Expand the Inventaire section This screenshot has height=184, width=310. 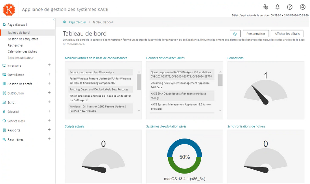point(49,65)
